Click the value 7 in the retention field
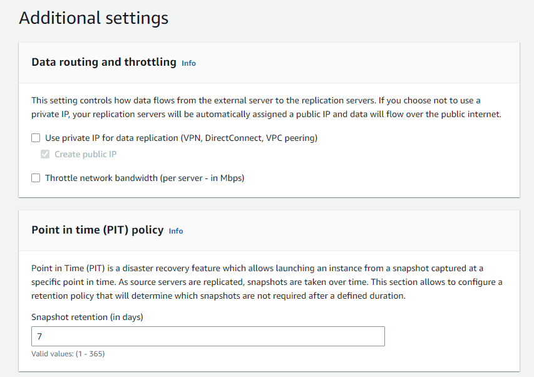This screenshot has height=377, width=534. click(39, 336)
